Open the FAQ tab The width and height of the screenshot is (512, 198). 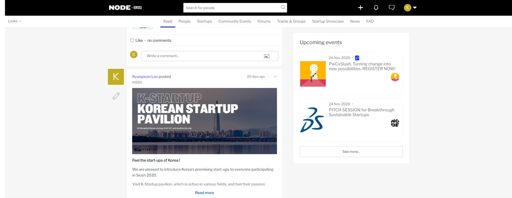coord(370,22)
